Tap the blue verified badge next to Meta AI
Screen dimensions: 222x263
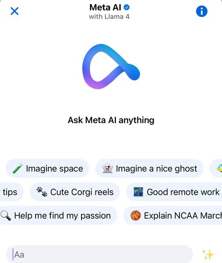[127, 7]
